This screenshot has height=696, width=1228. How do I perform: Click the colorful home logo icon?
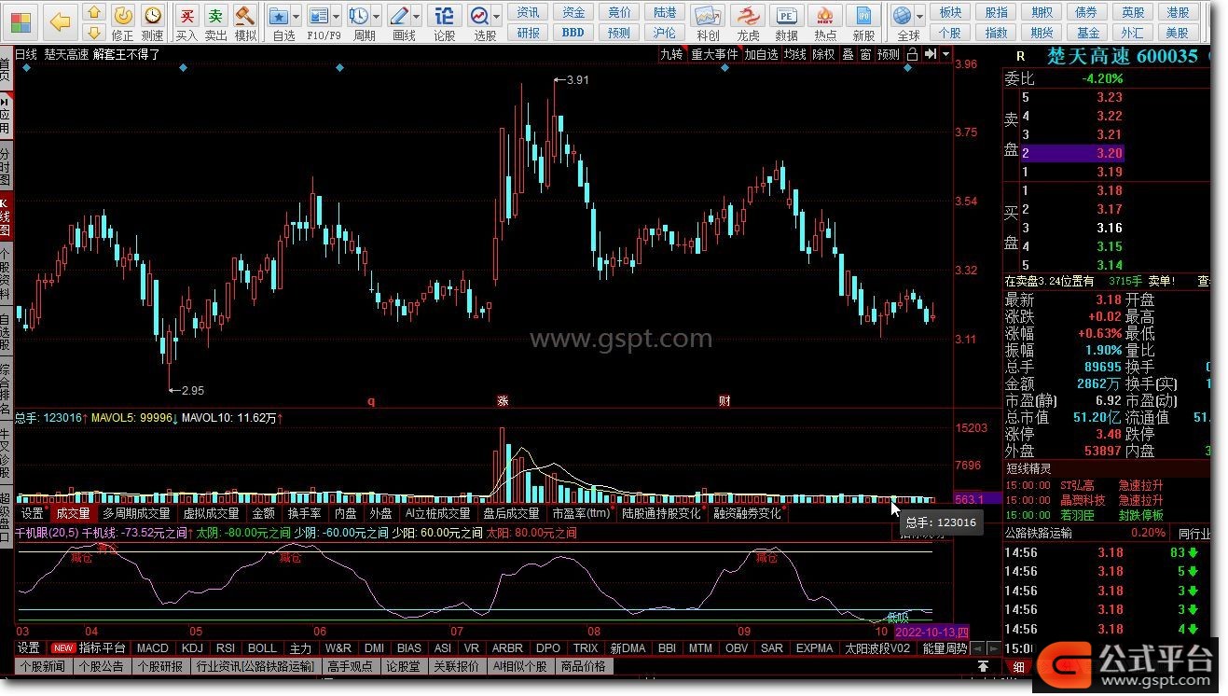tap(21, 21)
